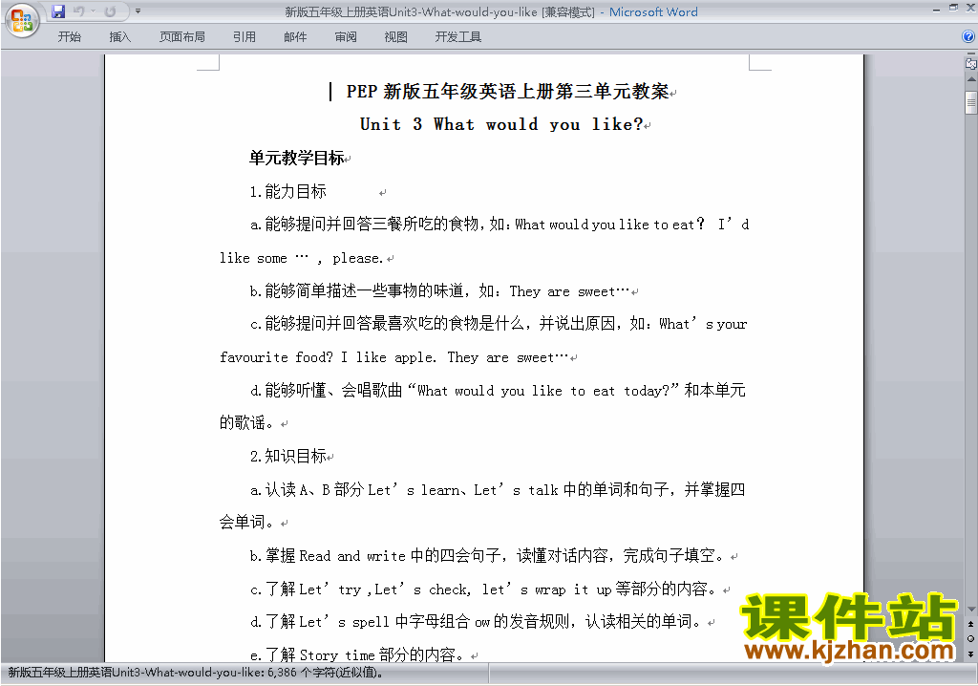This screenshot has height=686, width=978.
Task: Go to next page with the double-down arrow
Action: 971,654
